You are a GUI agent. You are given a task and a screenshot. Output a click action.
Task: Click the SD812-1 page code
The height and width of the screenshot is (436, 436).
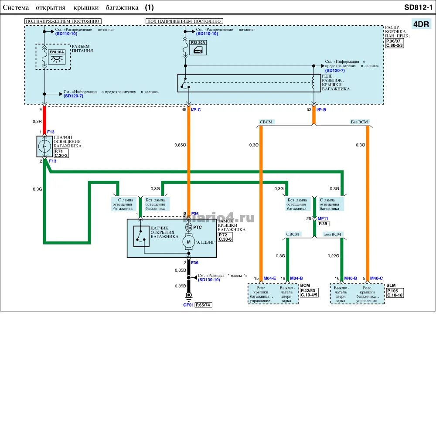tap(418, 7)
